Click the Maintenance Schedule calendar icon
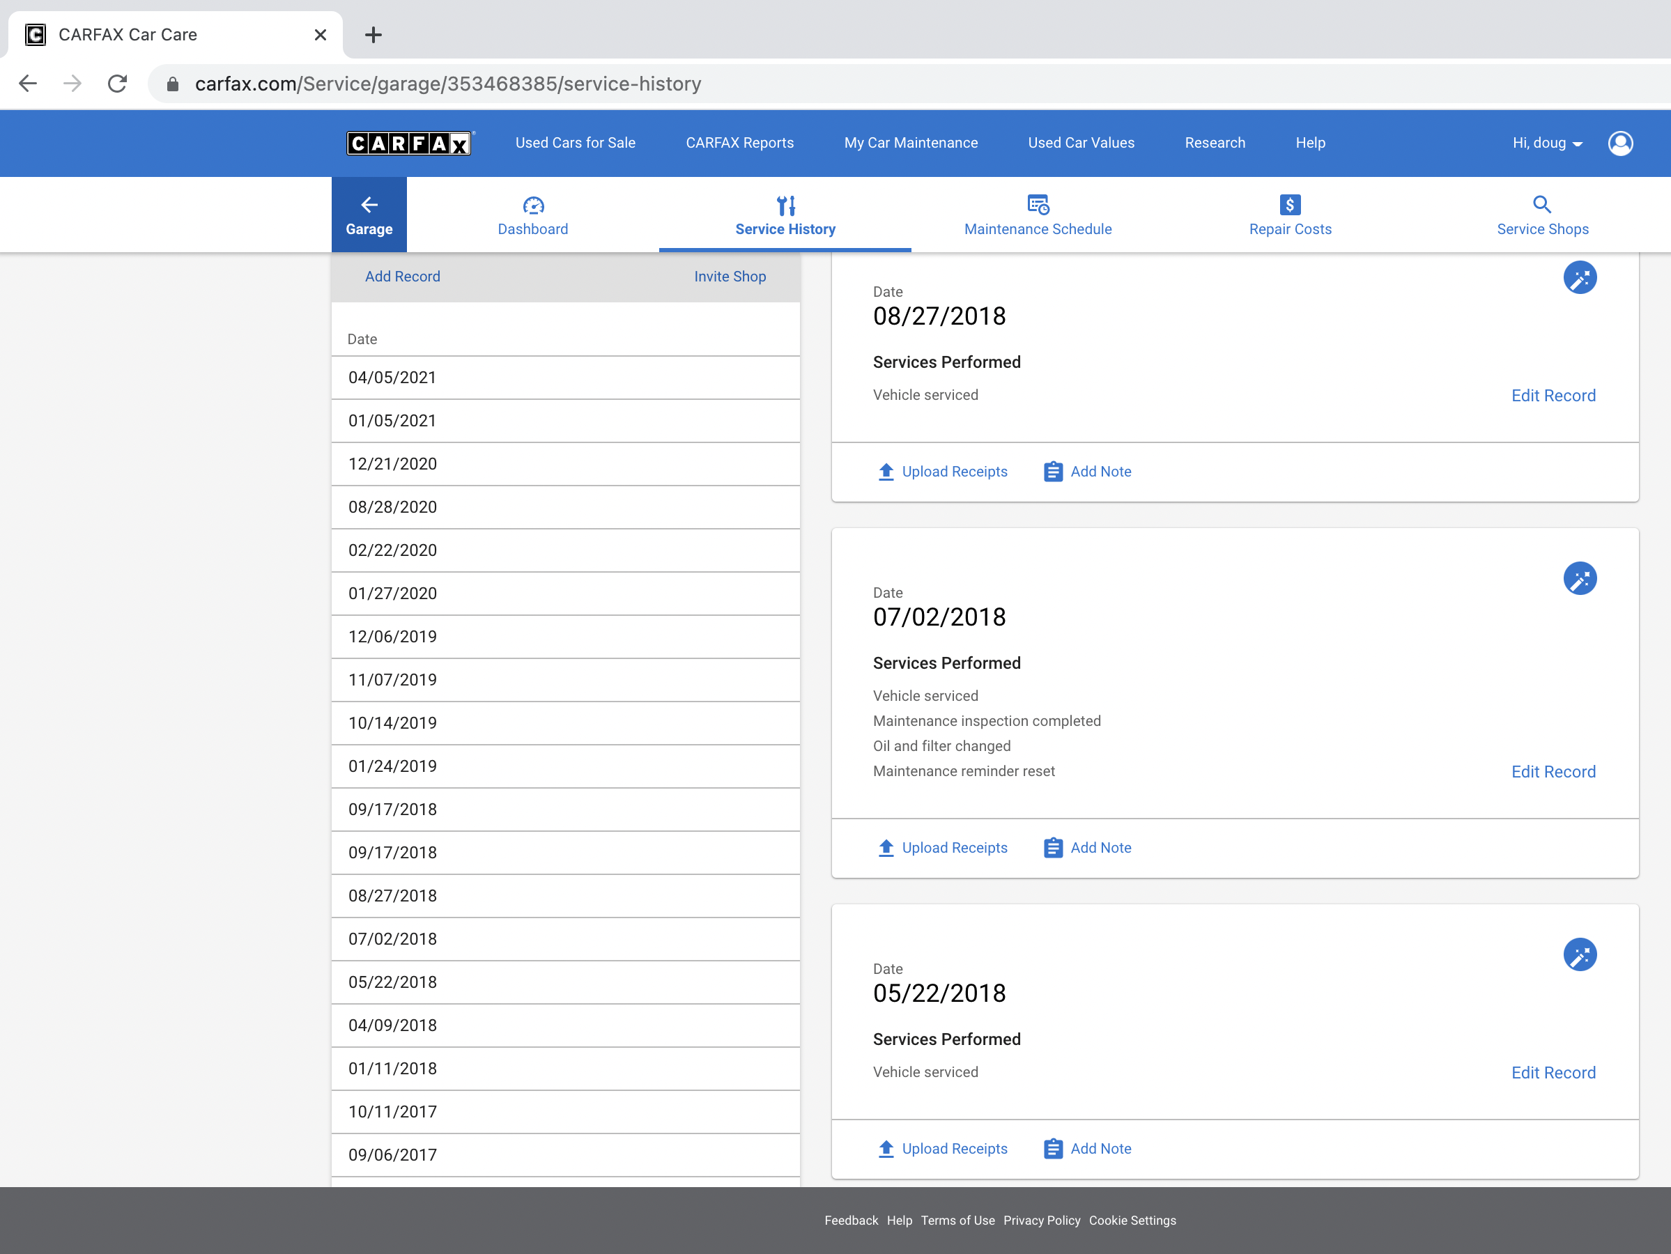 coord(1038,205)
